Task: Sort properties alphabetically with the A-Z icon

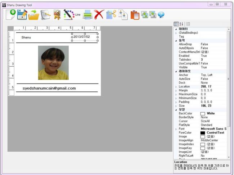Action: [x=181, y=24]
